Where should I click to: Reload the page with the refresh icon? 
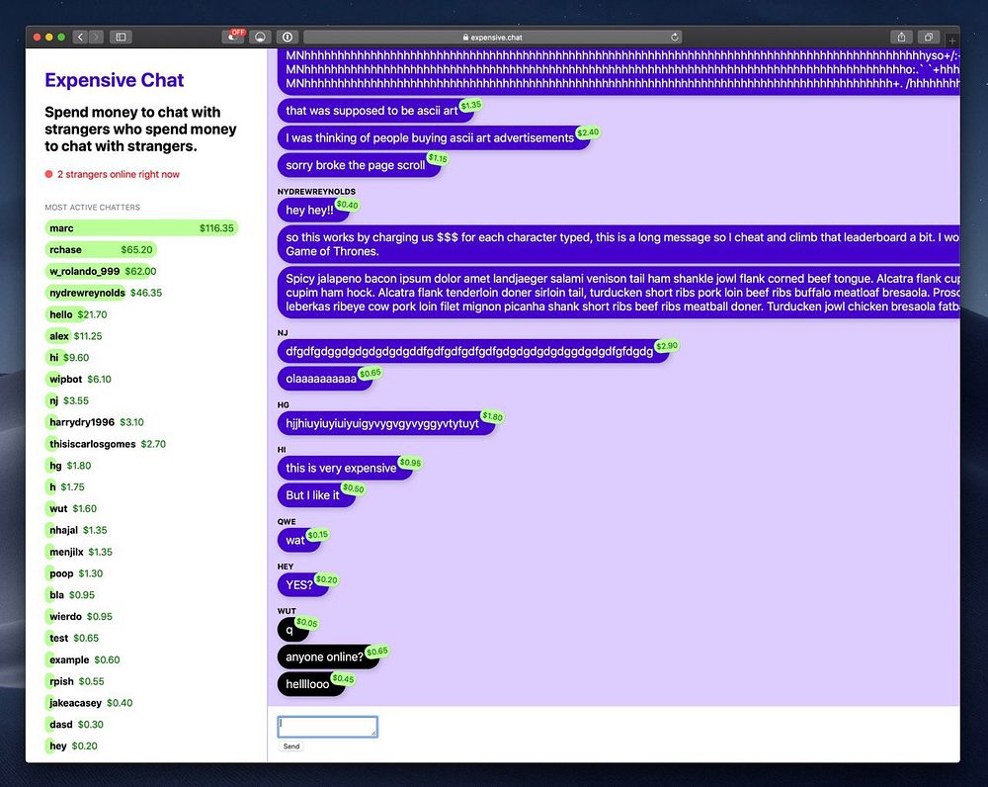pyautogui.click(x=674, y=38)
